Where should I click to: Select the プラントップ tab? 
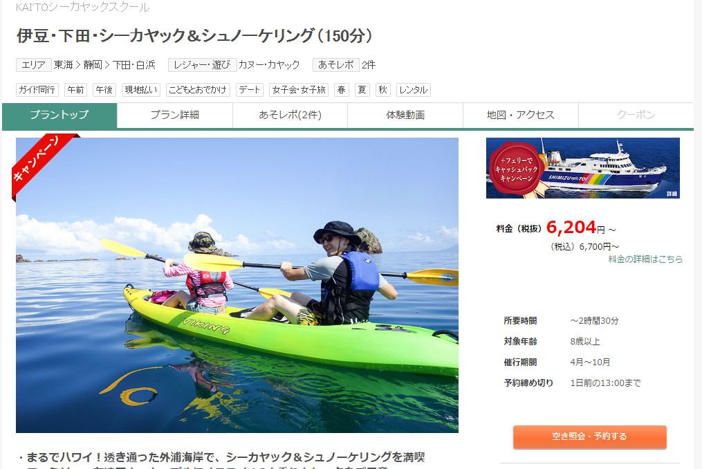[59, 115]
